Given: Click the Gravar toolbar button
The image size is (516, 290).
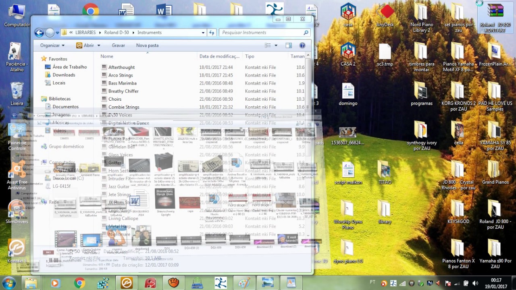Looking at the screenshot, I should coord(118,46).
